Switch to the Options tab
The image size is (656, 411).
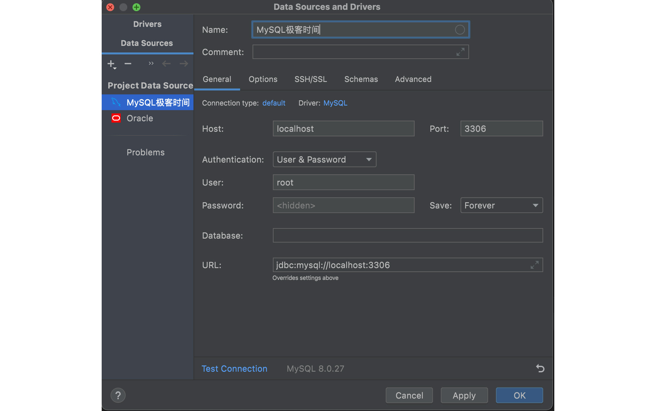(x=263, y=79)
